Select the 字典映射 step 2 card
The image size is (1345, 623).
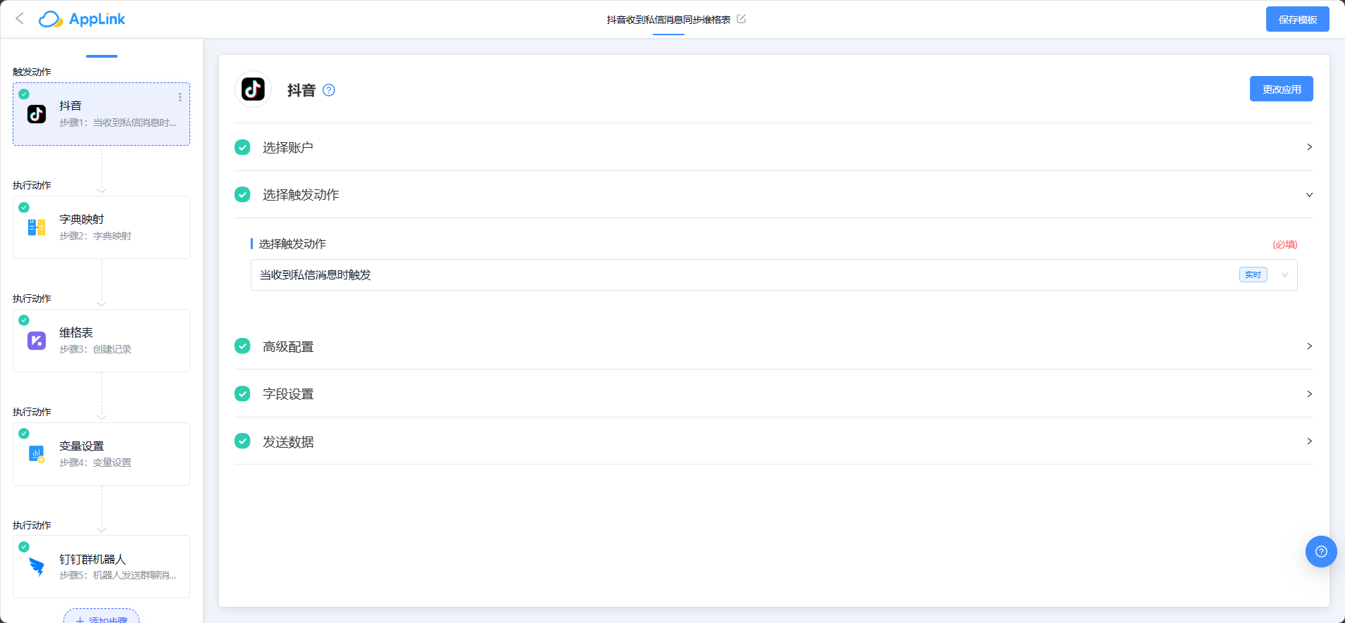point(101,227)
